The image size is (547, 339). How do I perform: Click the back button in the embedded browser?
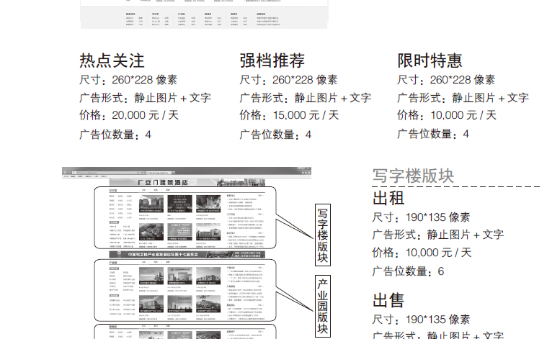pyautogui.click(x=66, y=171)
